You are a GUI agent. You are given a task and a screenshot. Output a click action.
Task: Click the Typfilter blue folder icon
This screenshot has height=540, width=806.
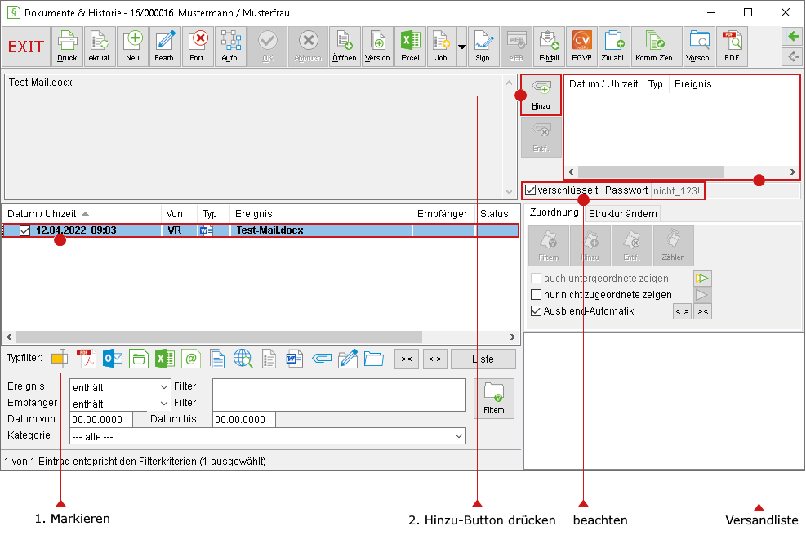[x=374, y=359]
